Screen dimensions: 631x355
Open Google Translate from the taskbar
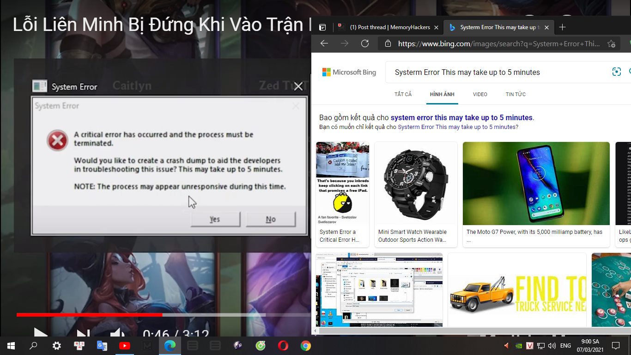coord(102,346)
